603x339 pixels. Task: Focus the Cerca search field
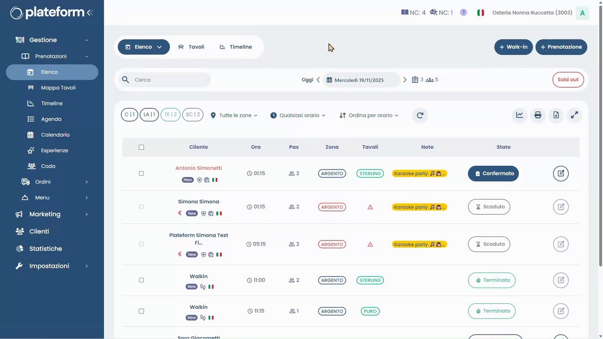(x=170, y=80)
